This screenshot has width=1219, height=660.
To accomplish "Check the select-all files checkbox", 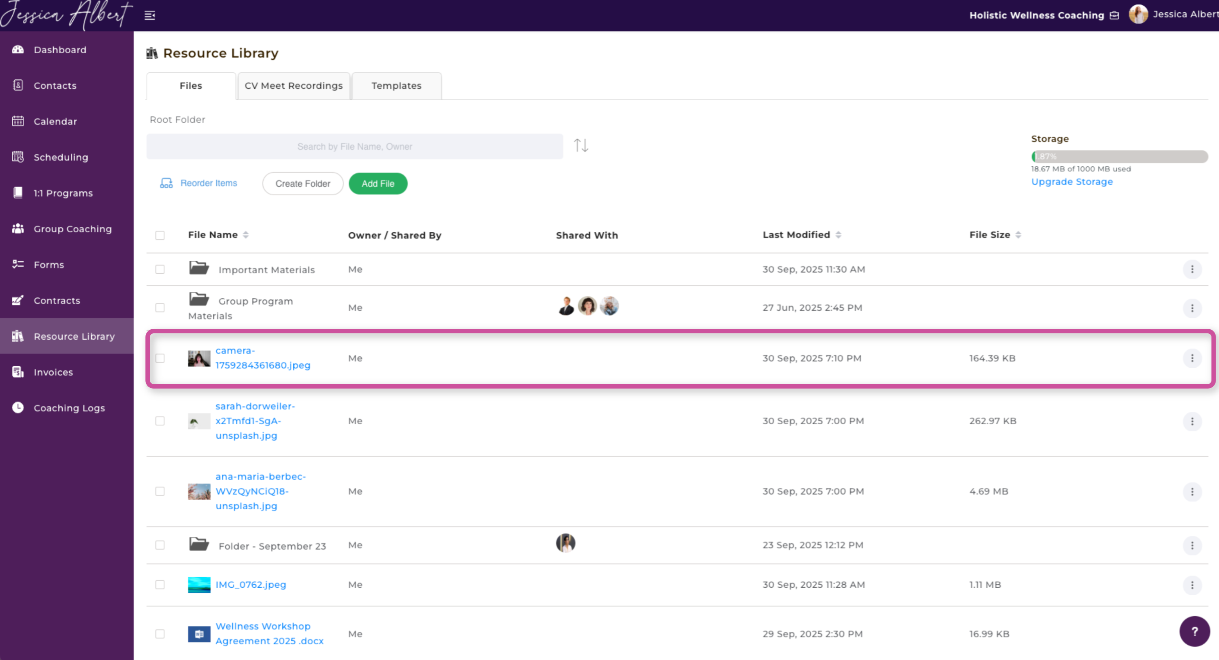I will tap(160, 235).
